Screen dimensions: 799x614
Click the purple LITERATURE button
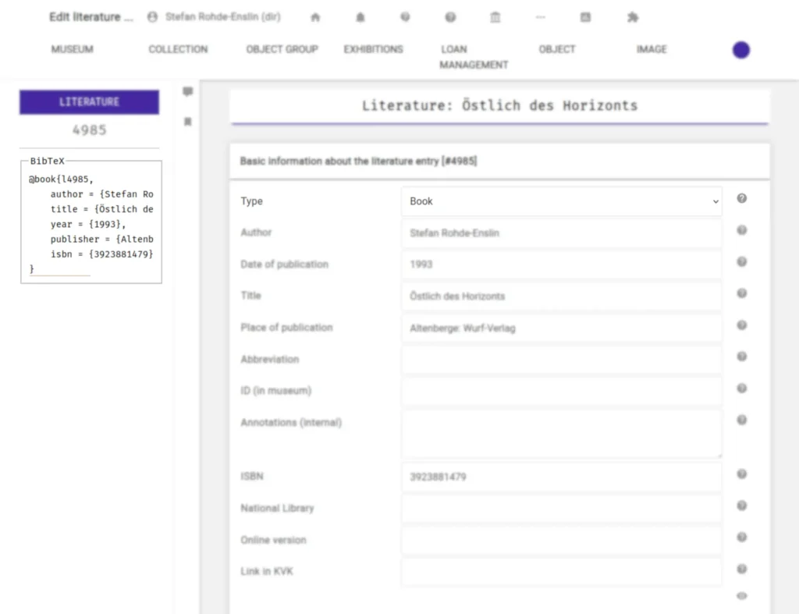tap(89, 102)
